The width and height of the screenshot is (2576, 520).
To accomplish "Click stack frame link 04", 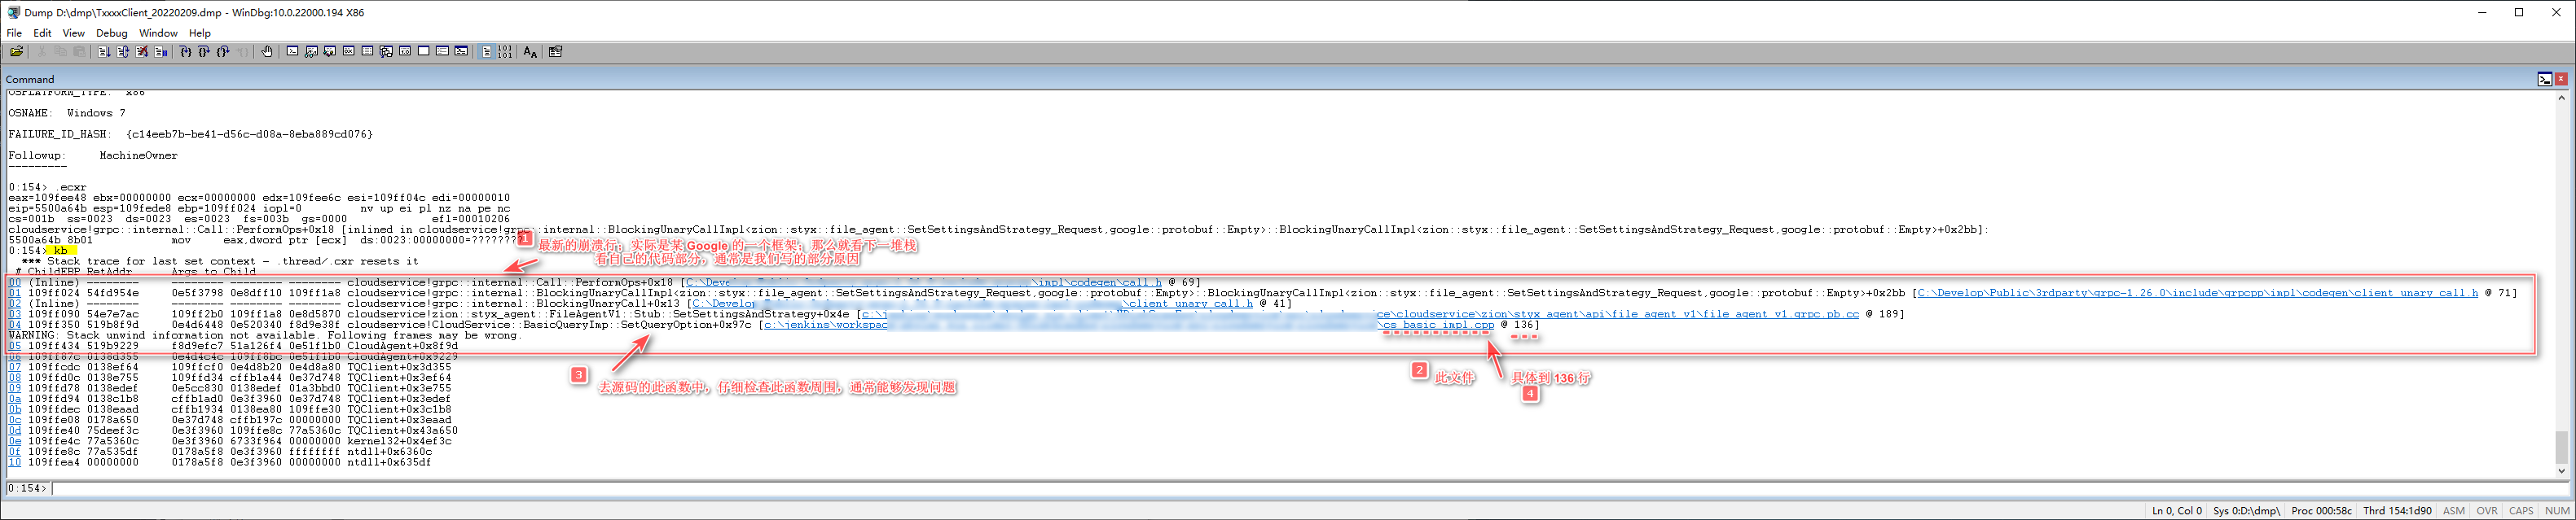I will click(14, 325).
